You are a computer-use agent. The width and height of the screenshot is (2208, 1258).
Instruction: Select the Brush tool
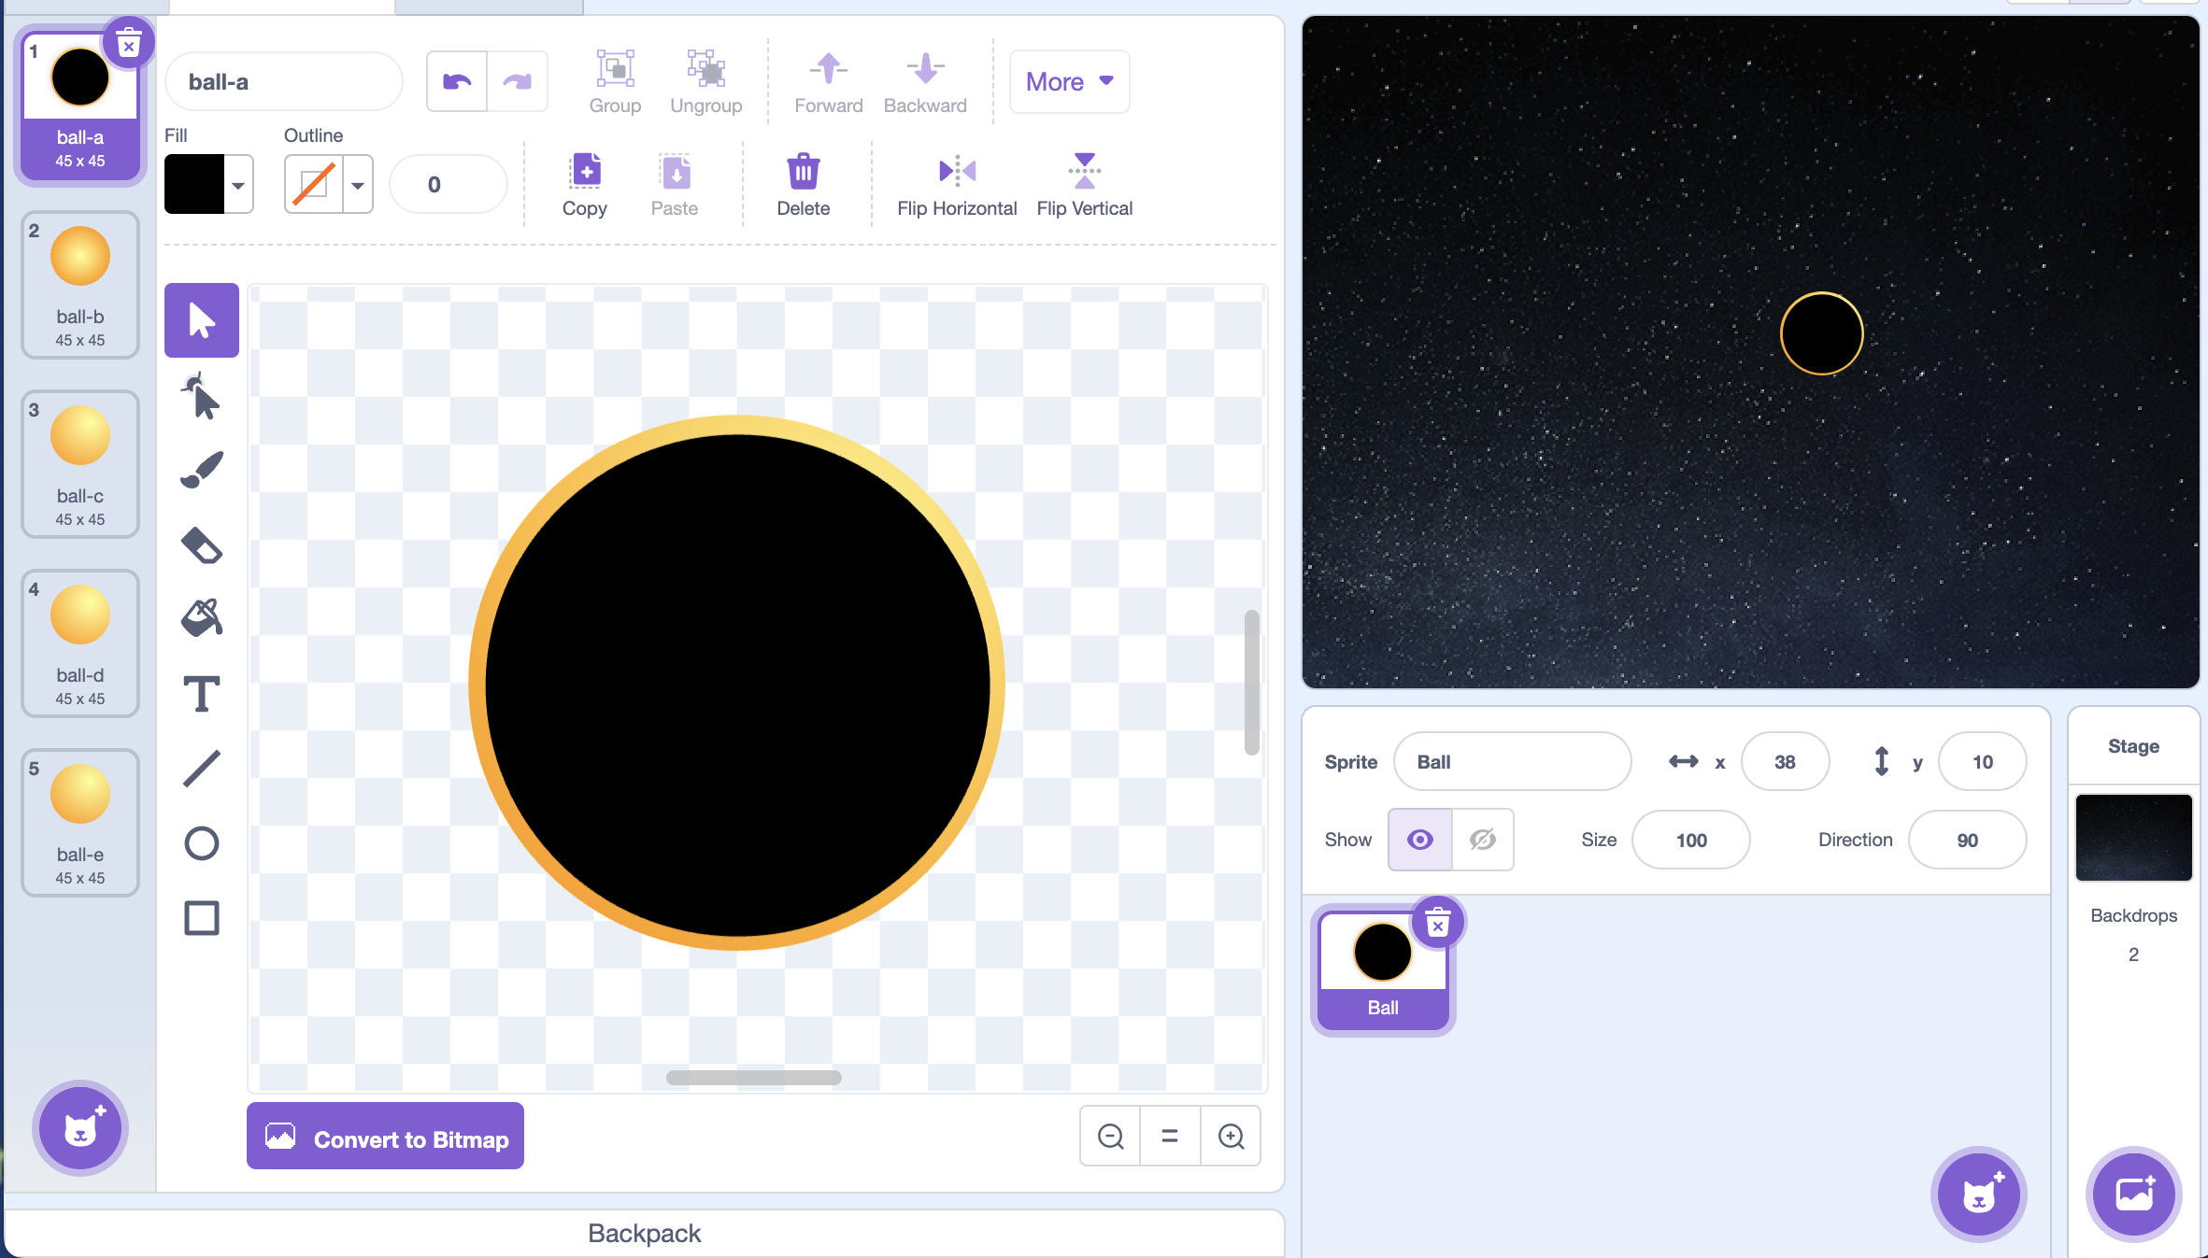tap(201, 470)
